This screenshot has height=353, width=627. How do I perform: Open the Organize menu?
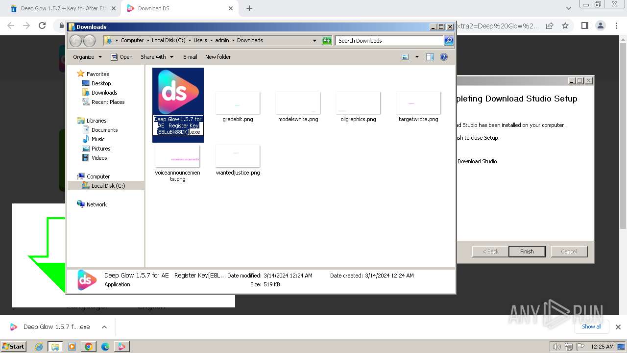pyautogui.click(x=88, y=57)
